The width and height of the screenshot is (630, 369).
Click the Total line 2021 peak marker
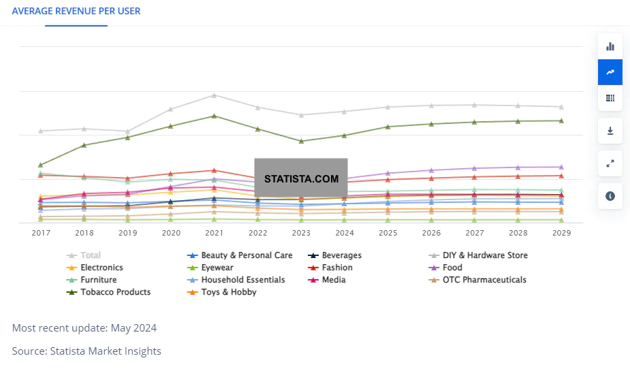point(214,95)
